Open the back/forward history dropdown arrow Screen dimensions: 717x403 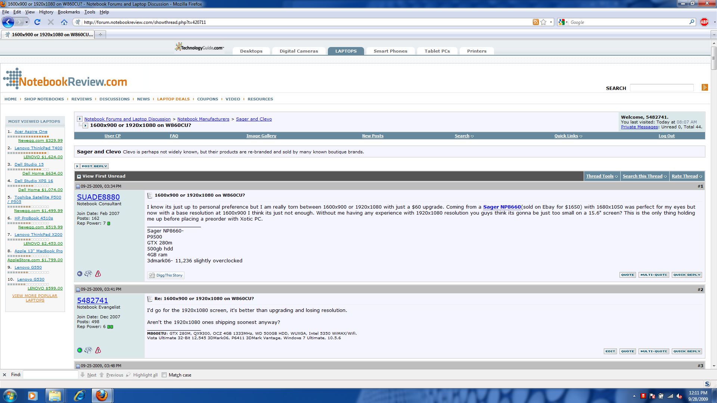pos(27,22)
